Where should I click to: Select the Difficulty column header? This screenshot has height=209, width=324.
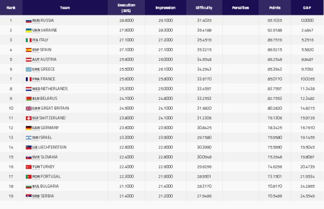pyautogui.click(x=205, y=8)
